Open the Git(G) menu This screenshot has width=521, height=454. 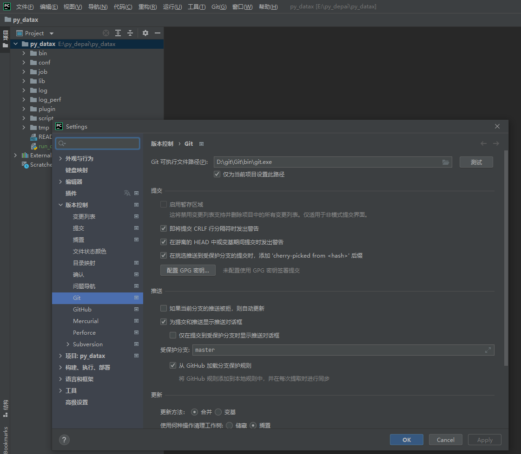pyautogui.click(x=219, y=6)
